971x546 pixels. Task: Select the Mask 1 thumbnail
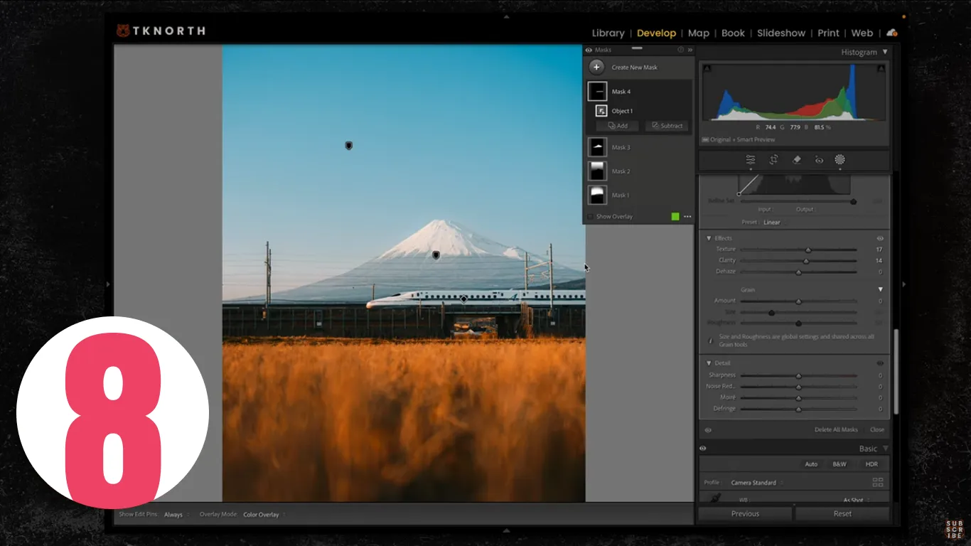(597, 195)
